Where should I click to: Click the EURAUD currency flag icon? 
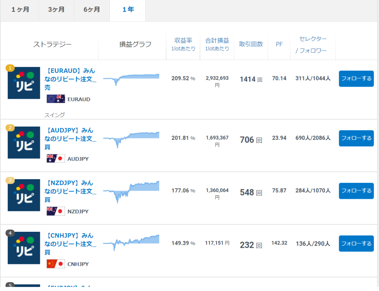click(x=56, y=99)
